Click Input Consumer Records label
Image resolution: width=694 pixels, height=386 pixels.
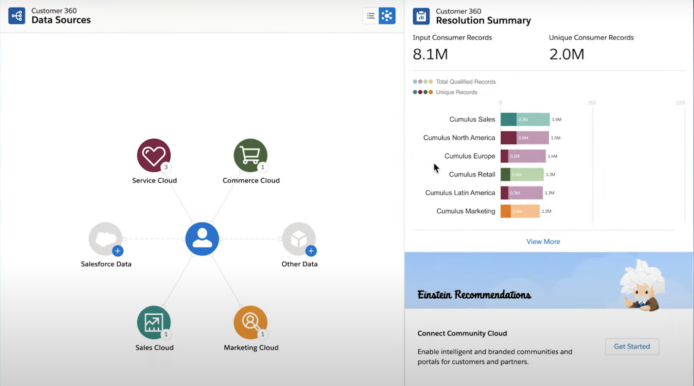point(452,38)
